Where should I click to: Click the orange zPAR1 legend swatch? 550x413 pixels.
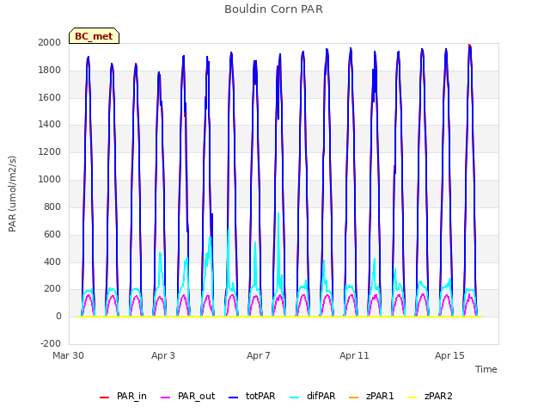[353, 398]
